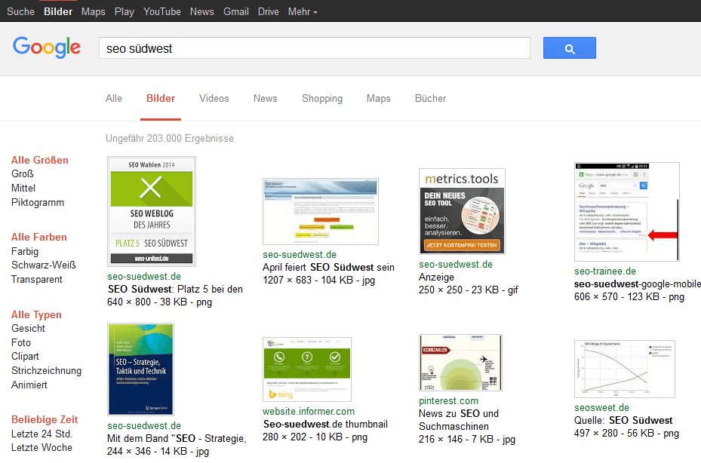This screenshot has width=701, height=463.
Task: Open the line chart thumbnail from seosweet.de
Action: (x=625, y=369)
